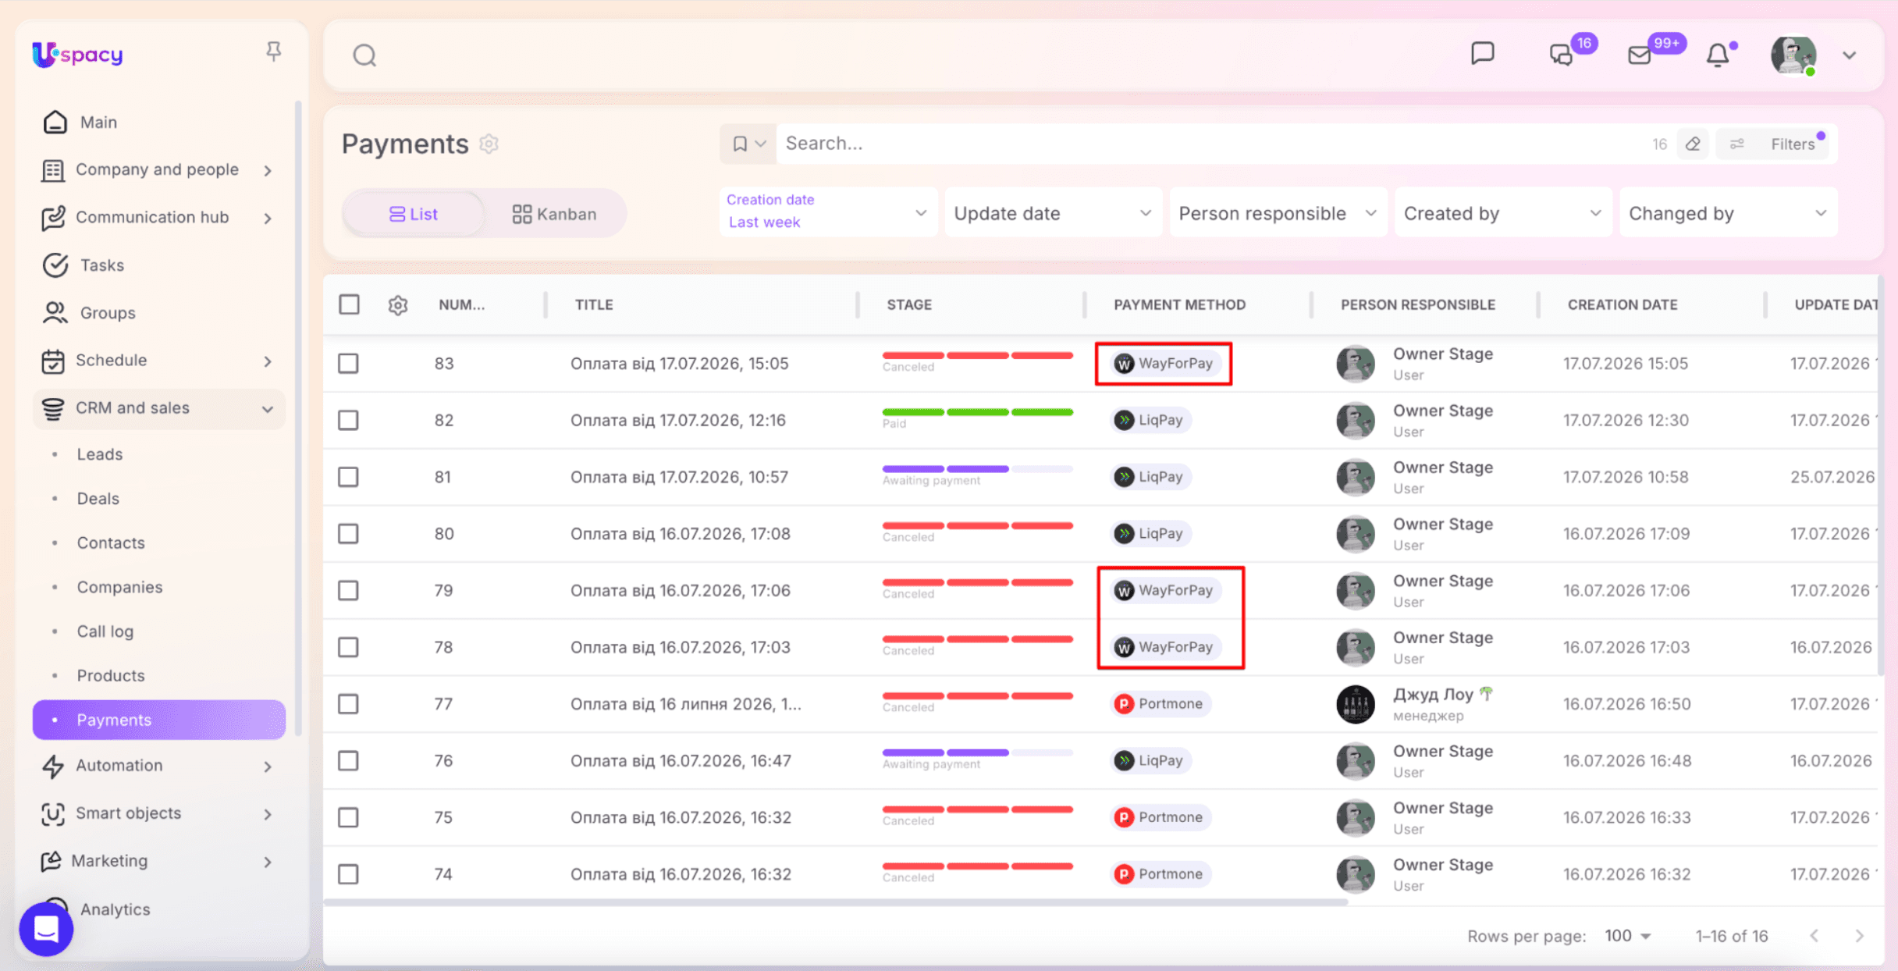This screenshot has height=971, width=1898.
Task: Open the Changed by filter dropdown
Action: pyautogui.click(x=1728, y=213)
